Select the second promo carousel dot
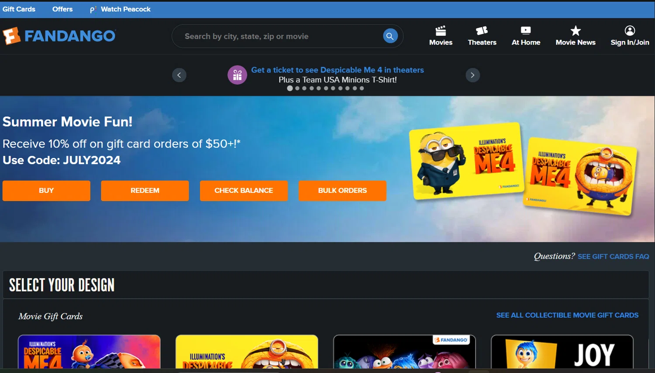Screen dimensions: 655x373 coord(297,88)
